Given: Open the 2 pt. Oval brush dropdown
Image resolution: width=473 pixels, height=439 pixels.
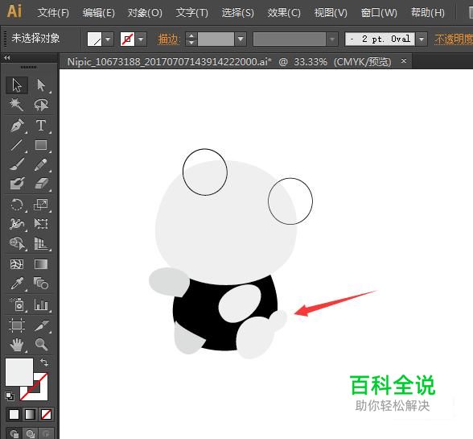Looking at the screenshot, I should coord(422,39).
